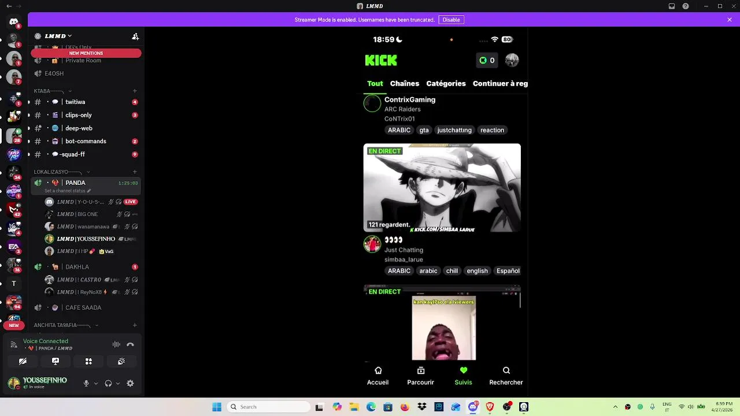This screenshot has width=740, height=416.
Task: Open the voice connection signal info icon
Action: point(14,344)
